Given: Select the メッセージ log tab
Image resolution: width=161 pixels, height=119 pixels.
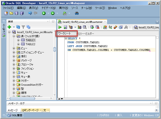Looking at the screenshot, I should (x=12, y=110).
